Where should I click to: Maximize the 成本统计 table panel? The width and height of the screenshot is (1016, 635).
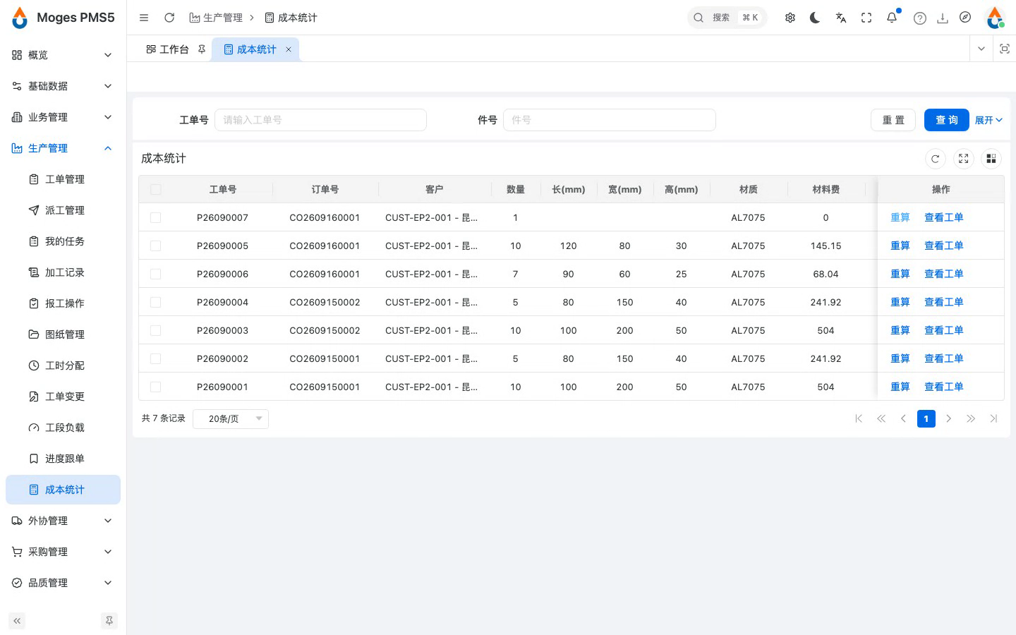tap(964, 159)
